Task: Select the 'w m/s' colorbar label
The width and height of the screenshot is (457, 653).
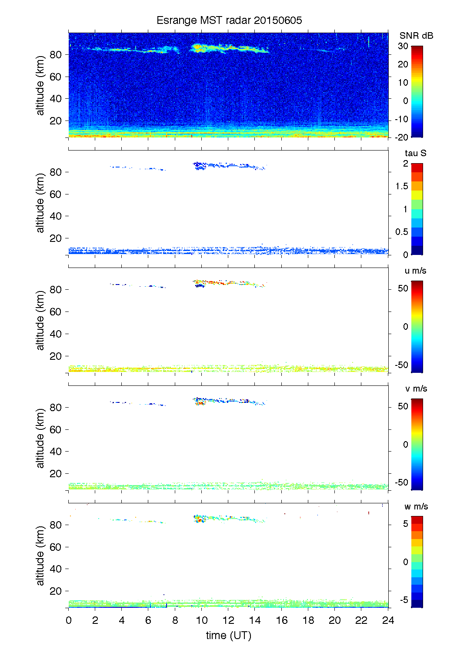Action: 416,506
